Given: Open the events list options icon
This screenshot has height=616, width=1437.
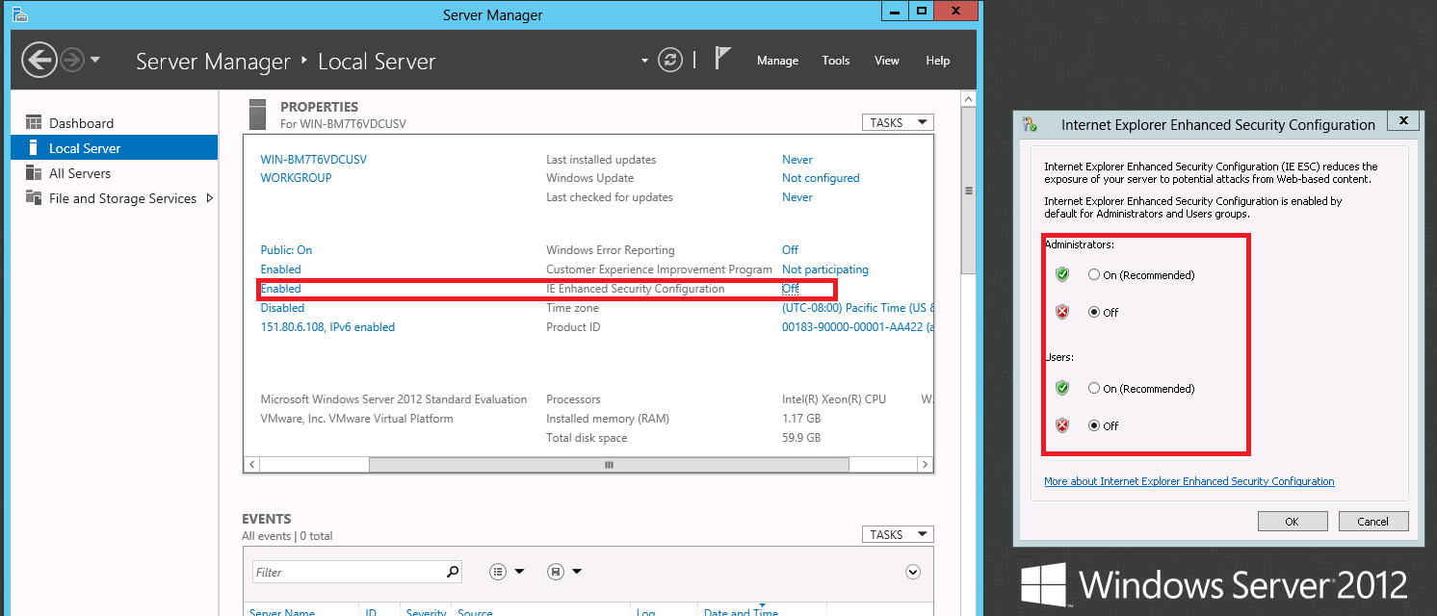Looking at the screenshot, I should pos(498,572).
